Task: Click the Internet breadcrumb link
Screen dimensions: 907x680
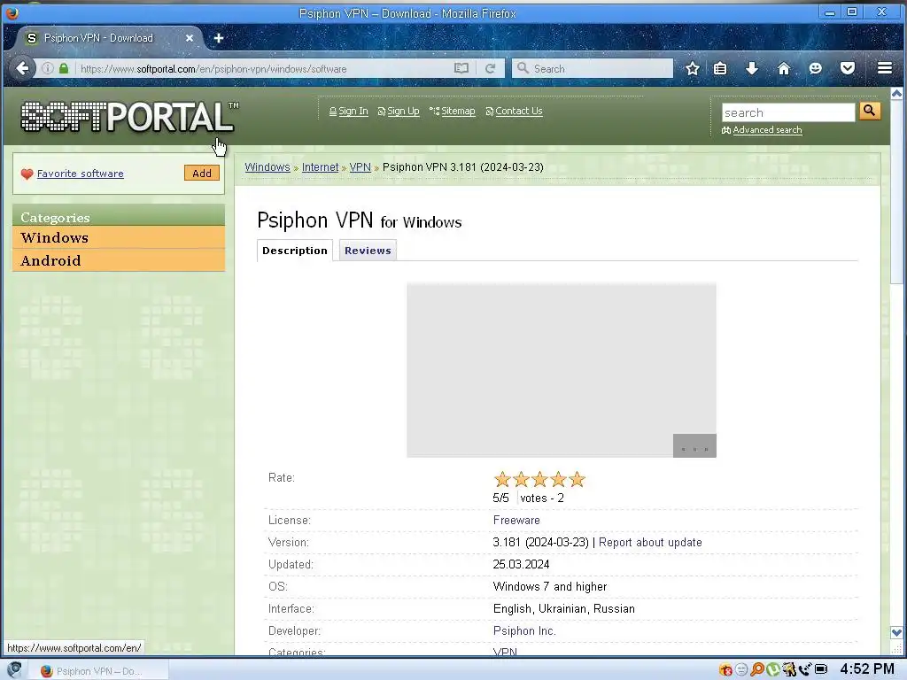Action: tap(320, 167)
